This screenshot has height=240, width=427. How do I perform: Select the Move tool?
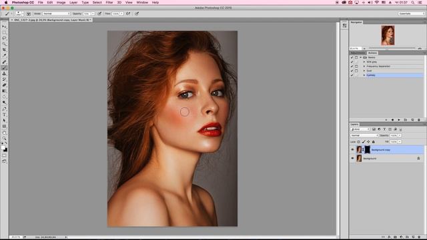(4, 27)
